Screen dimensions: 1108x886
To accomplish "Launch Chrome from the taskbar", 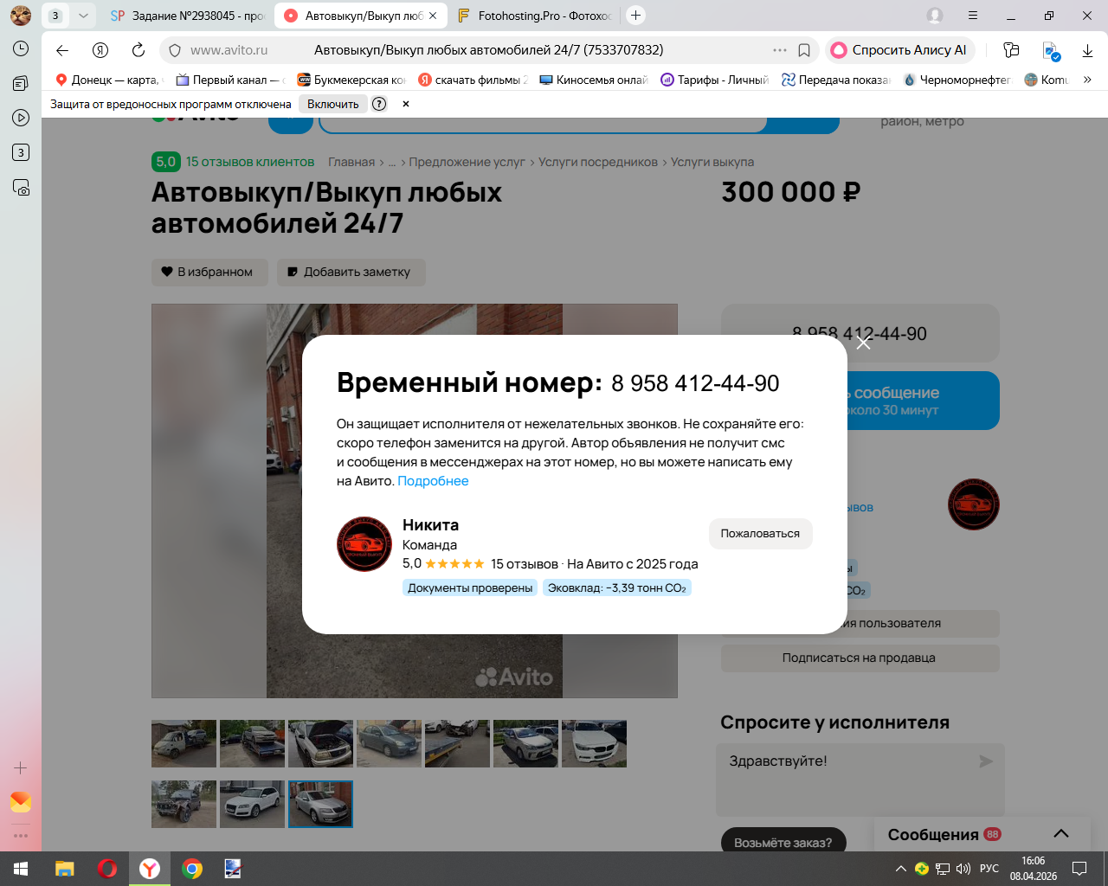I will (x=192, y=869).
